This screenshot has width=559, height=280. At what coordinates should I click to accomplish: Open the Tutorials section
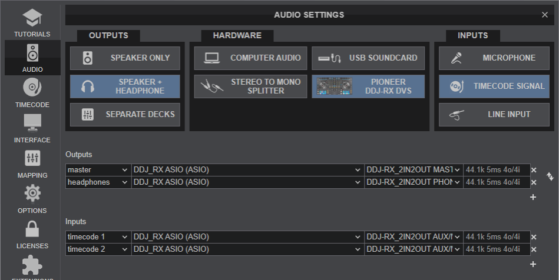(x=32, y=23)
